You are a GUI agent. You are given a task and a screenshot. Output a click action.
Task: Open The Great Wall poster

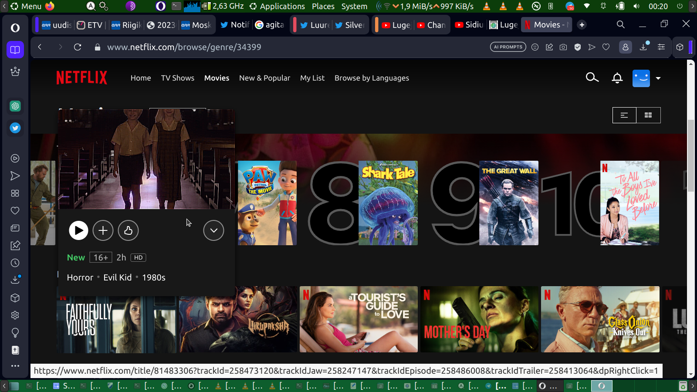[x=509, y=203]
